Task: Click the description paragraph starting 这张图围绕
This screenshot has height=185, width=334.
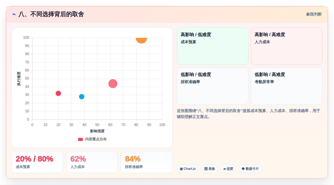Action: click(248, 114)
